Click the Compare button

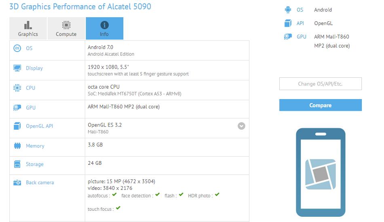tap(320, 105)
